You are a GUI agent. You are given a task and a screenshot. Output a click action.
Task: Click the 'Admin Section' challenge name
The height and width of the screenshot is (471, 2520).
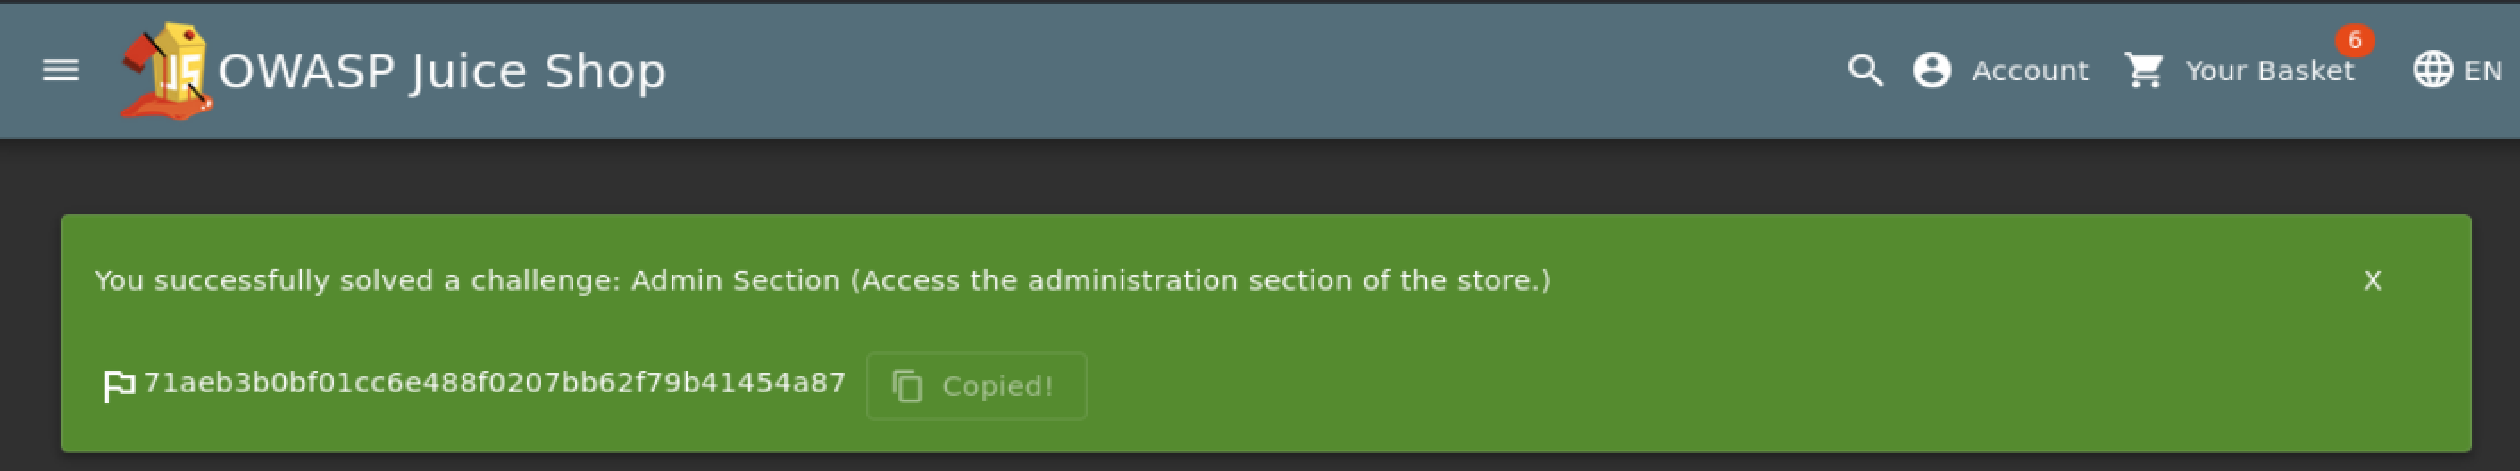[x=735, y=281]
